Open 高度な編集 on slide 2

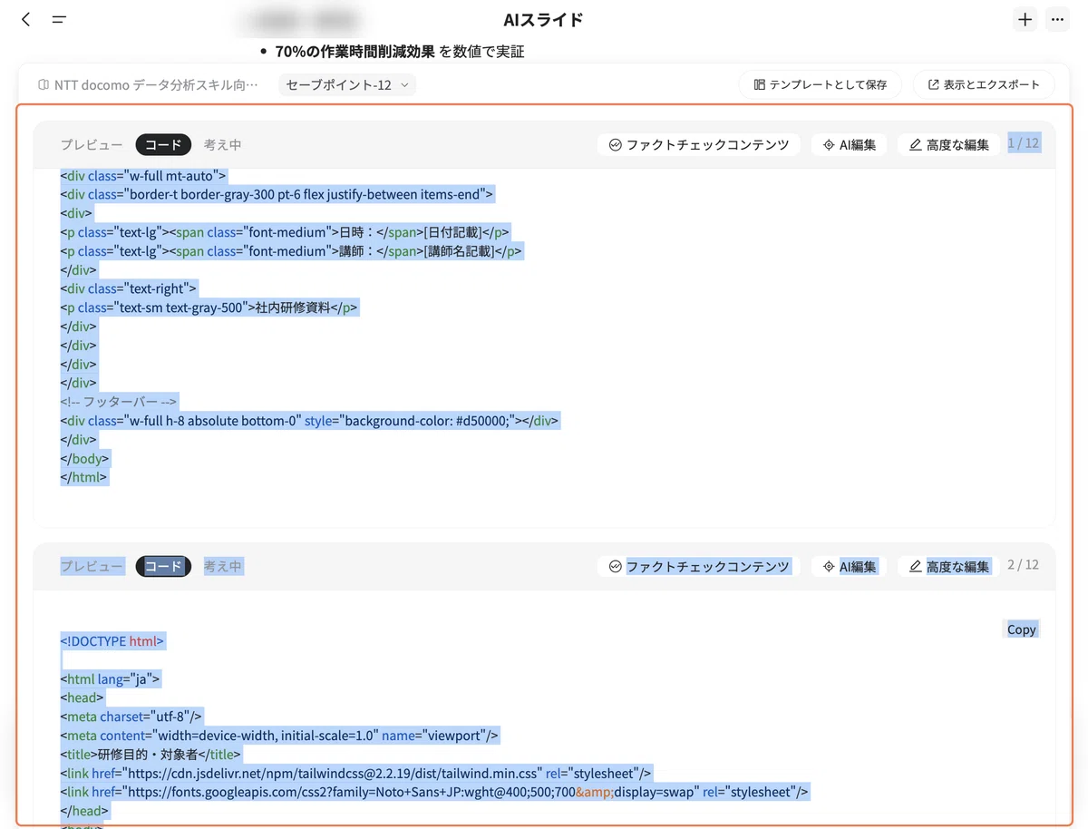(x=948, y=566)
